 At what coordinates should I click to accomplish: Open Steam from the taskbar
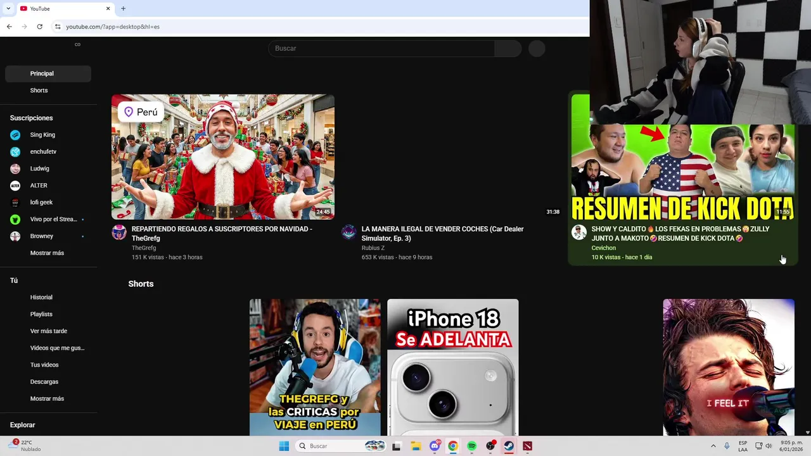[x=509, y=446]
